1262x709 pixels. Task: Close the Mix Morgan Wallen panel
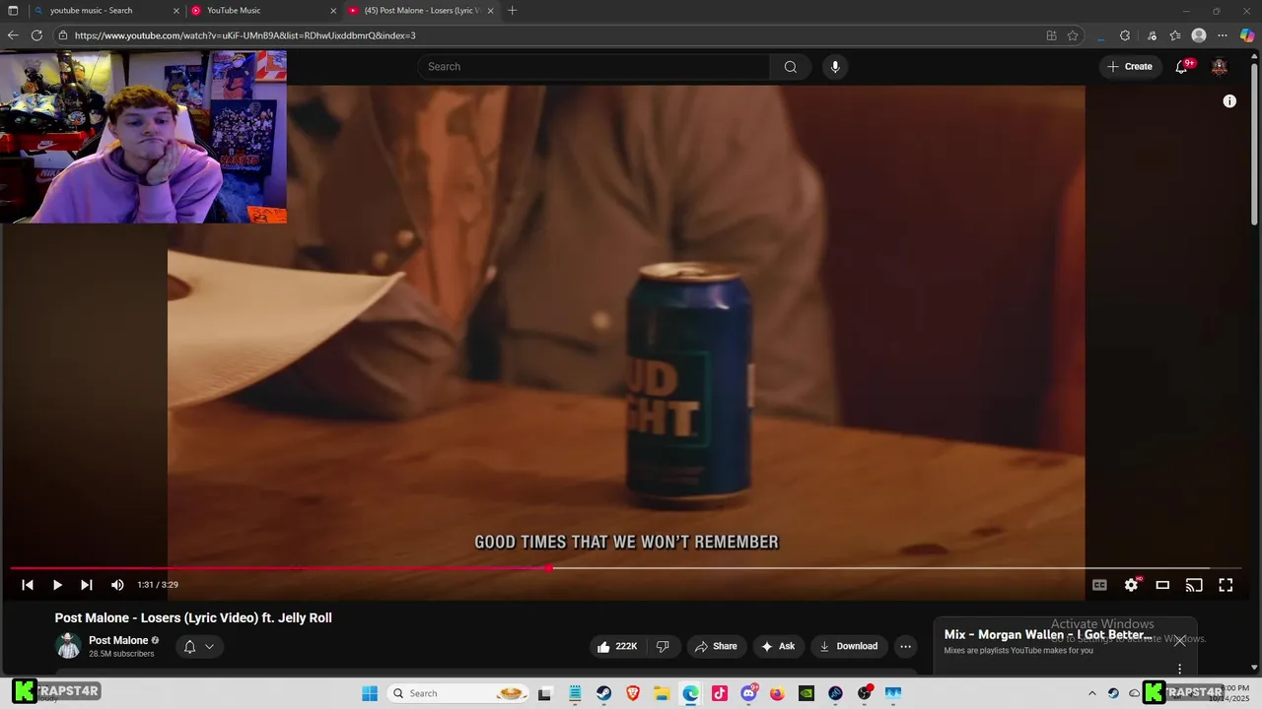click(1179, 640)
